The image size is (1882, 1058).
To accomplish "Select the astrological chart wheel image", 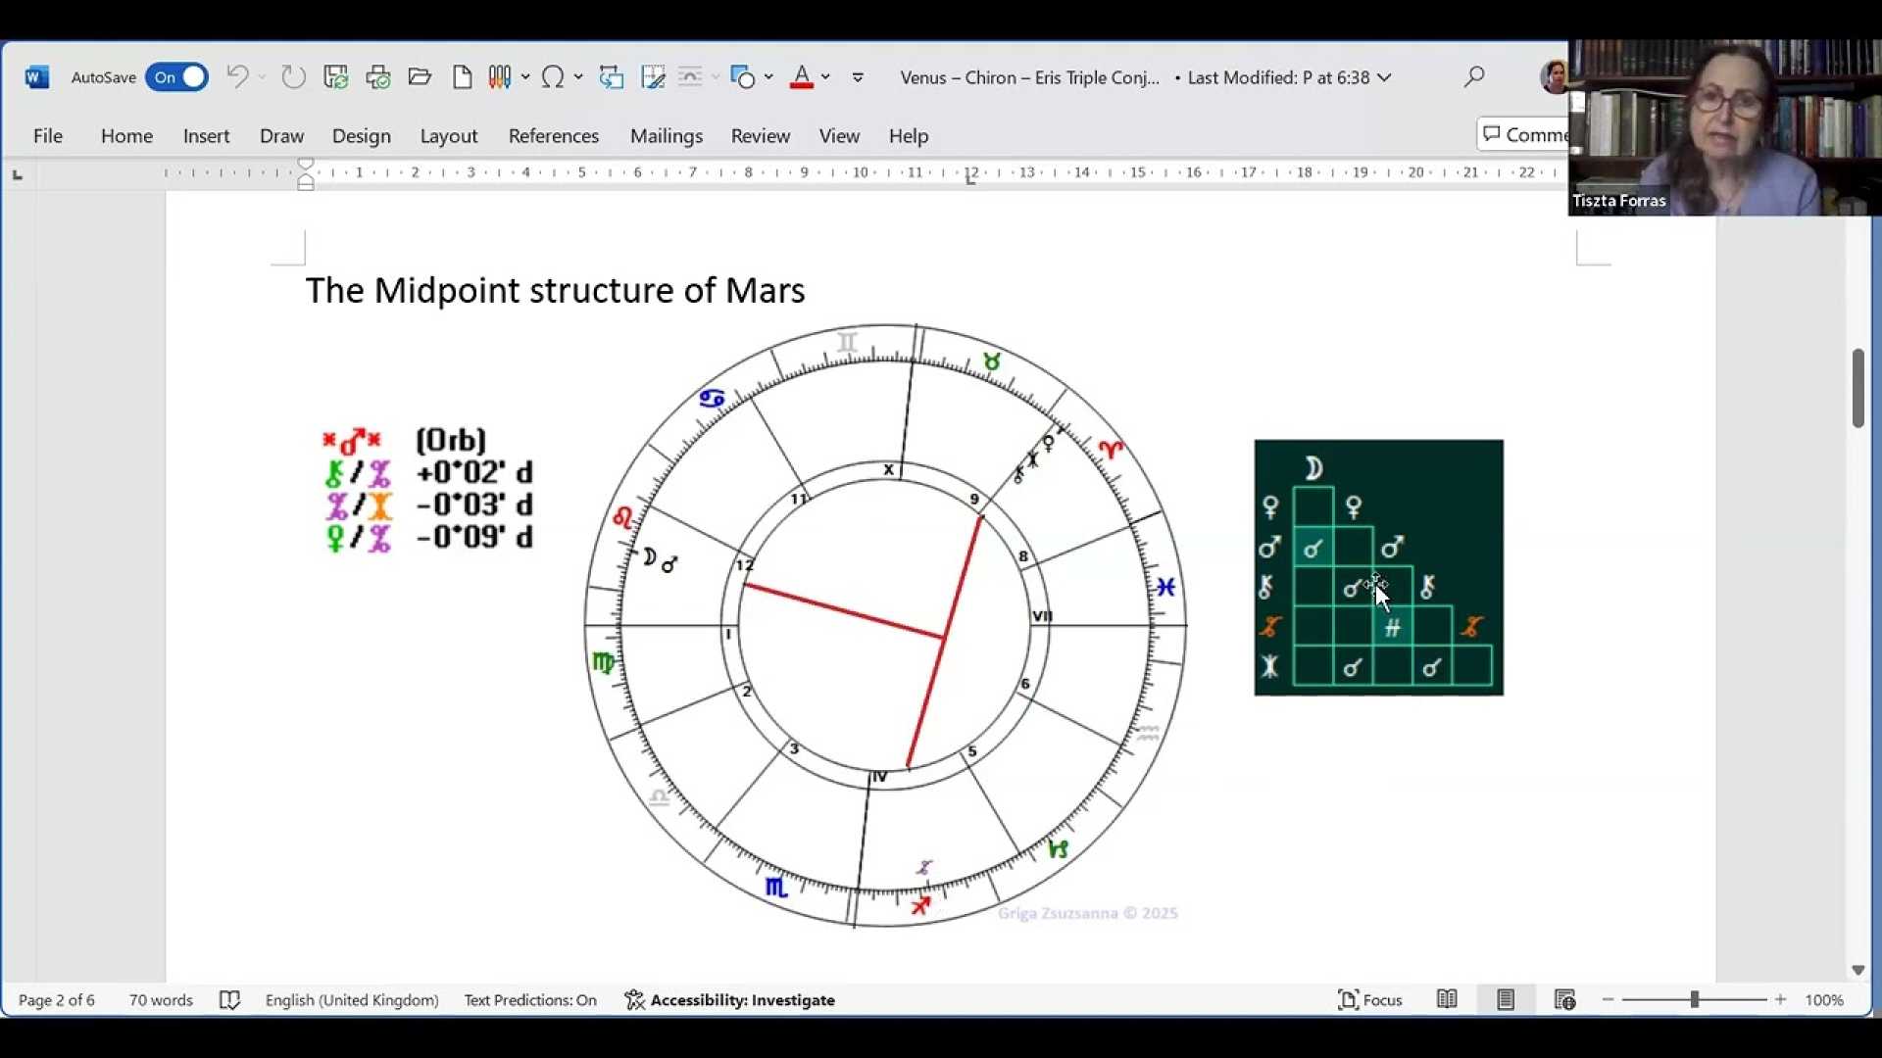I will (x=885, y=625).
